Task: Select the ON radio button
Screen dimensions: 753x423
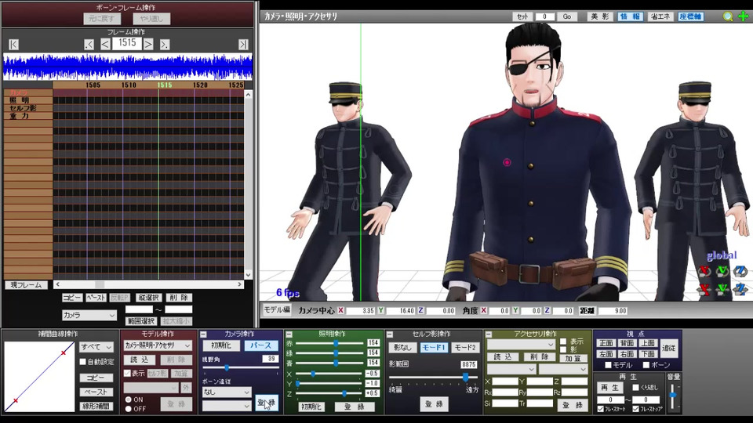Action: 128,399
